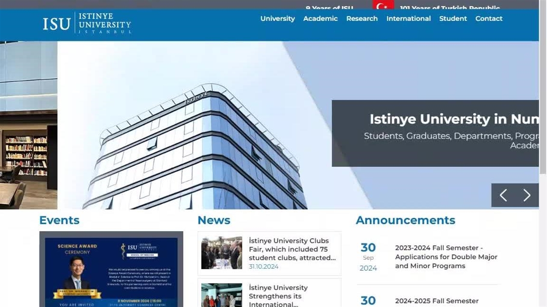Click the vertical page scrollbar
Viewport: 547px width, 307px height.
click(x=543, y=107)
